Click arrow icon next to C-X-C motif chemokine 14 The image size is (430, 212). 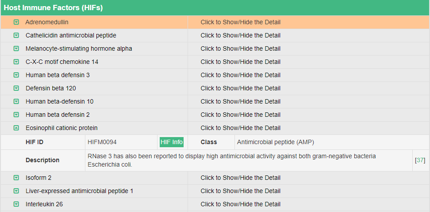16,62
